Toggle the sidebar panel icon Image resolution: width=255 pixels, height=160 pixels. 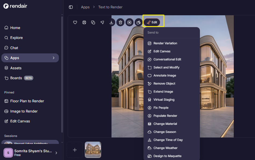click(x=71, y=7)
